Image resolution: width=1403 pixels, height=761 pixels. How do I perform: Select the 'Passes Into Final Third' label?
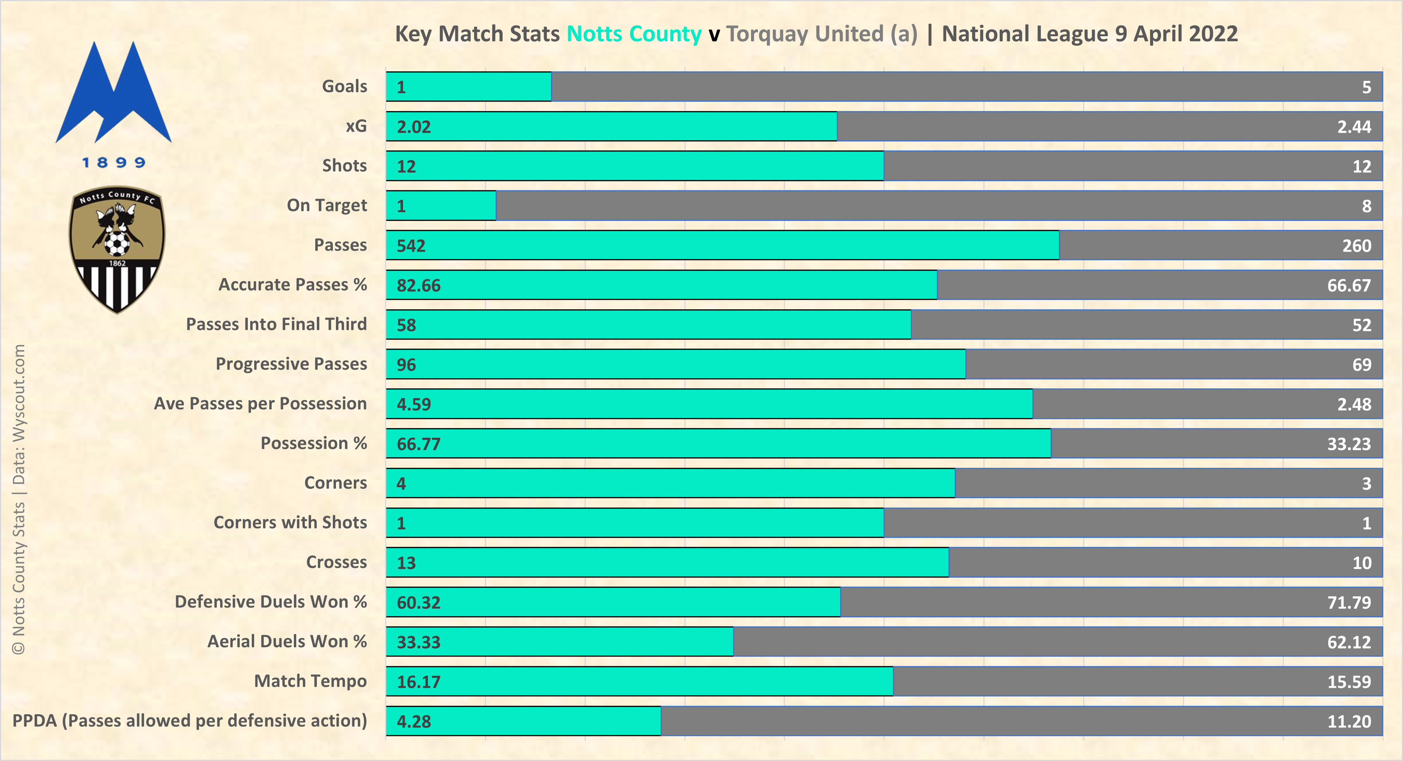[276, 324]
